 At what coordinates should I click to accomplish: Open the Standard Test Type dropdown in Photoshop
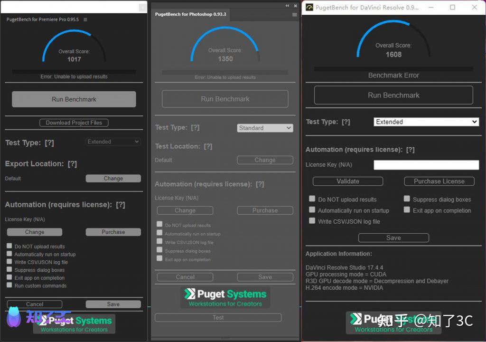point(265,128)
